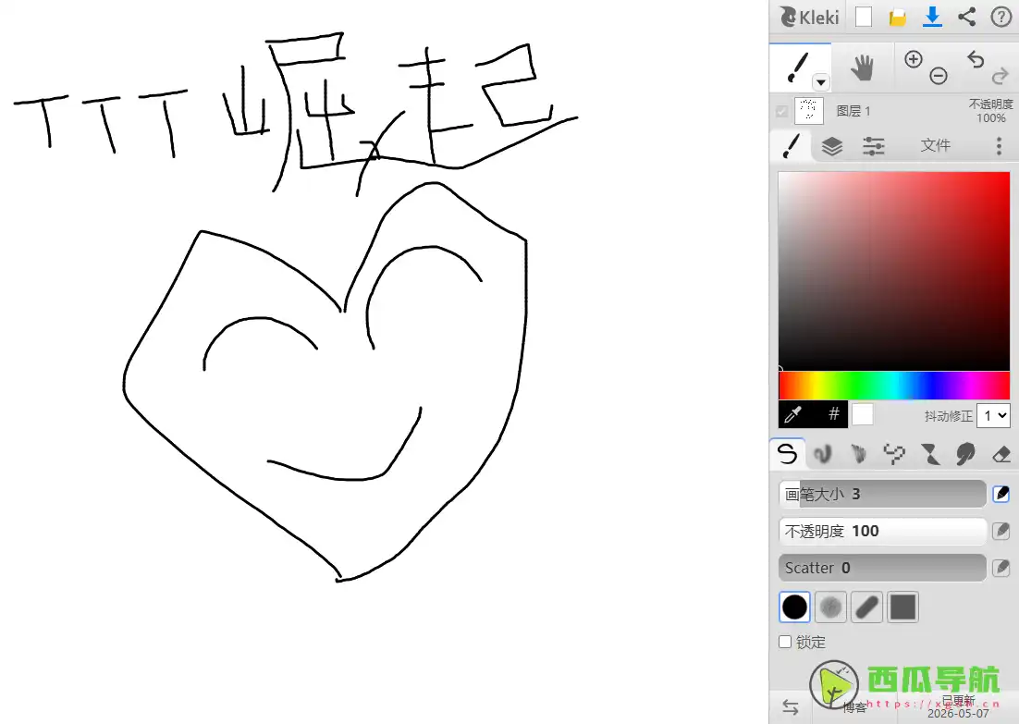Zoom in with the plus magnifier
Viewport: 1019px width, 724px height.
coord(913,59)
